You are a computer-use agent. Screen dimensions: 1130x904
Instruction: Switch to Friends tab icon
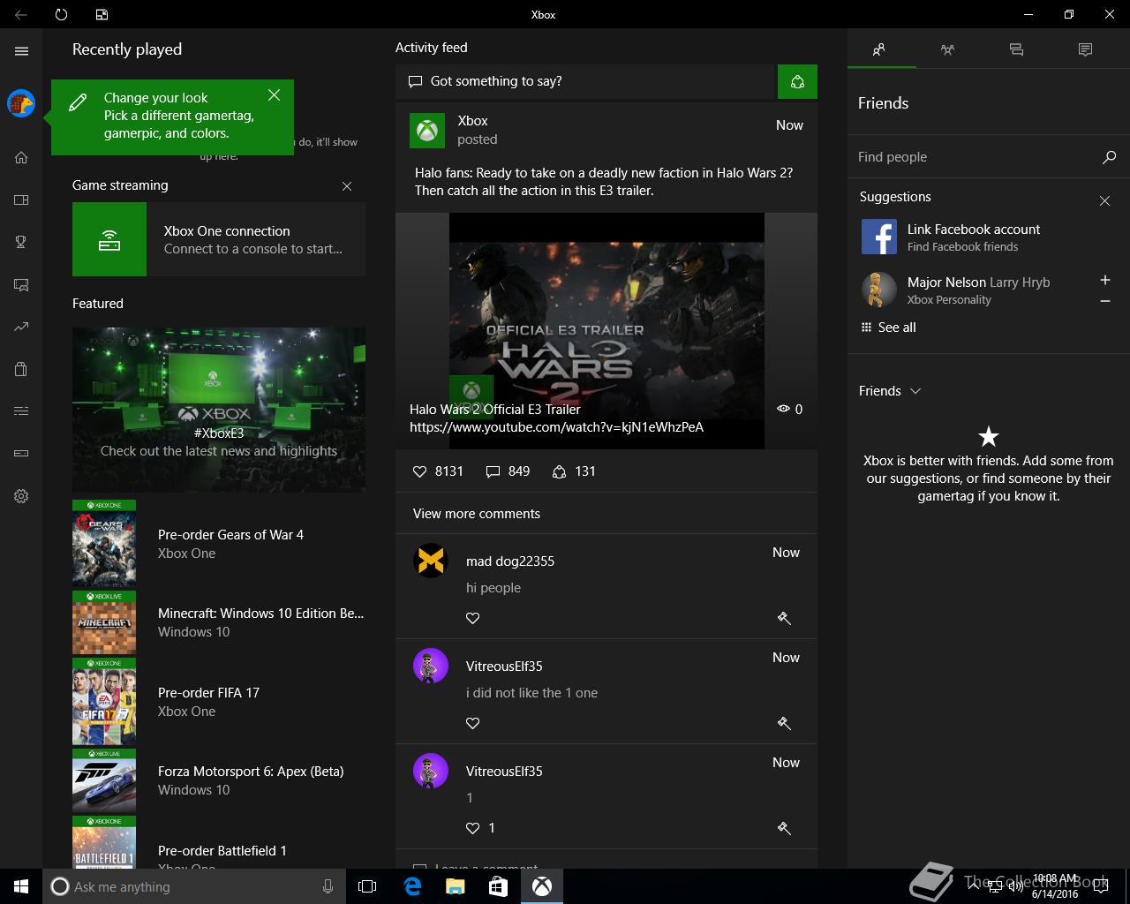pyautogui.click(x=878, y=50)
